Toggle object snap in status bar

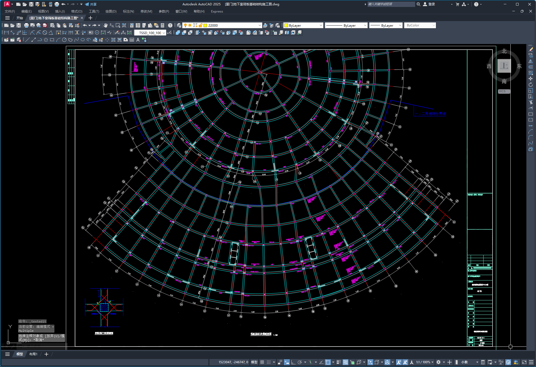tap(328, 362)
